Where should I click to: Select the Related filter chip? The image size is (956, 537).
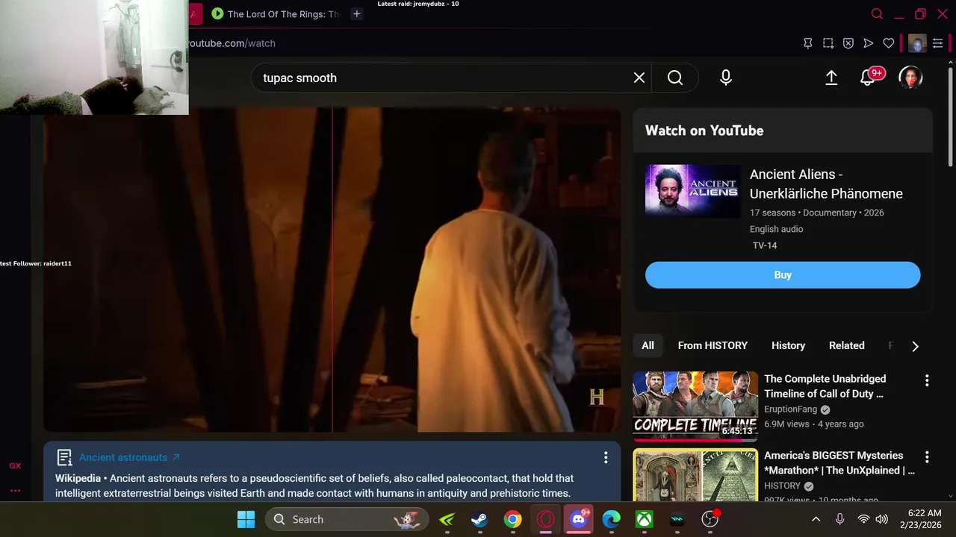click(846, 345)
